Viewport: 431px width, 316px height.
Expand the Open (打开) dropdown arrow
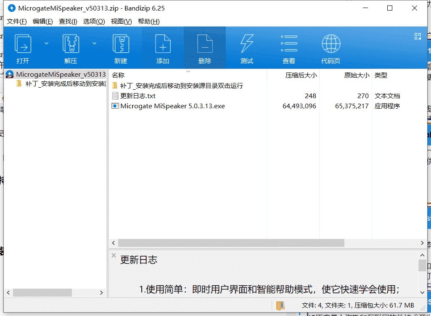click(46, 43)
